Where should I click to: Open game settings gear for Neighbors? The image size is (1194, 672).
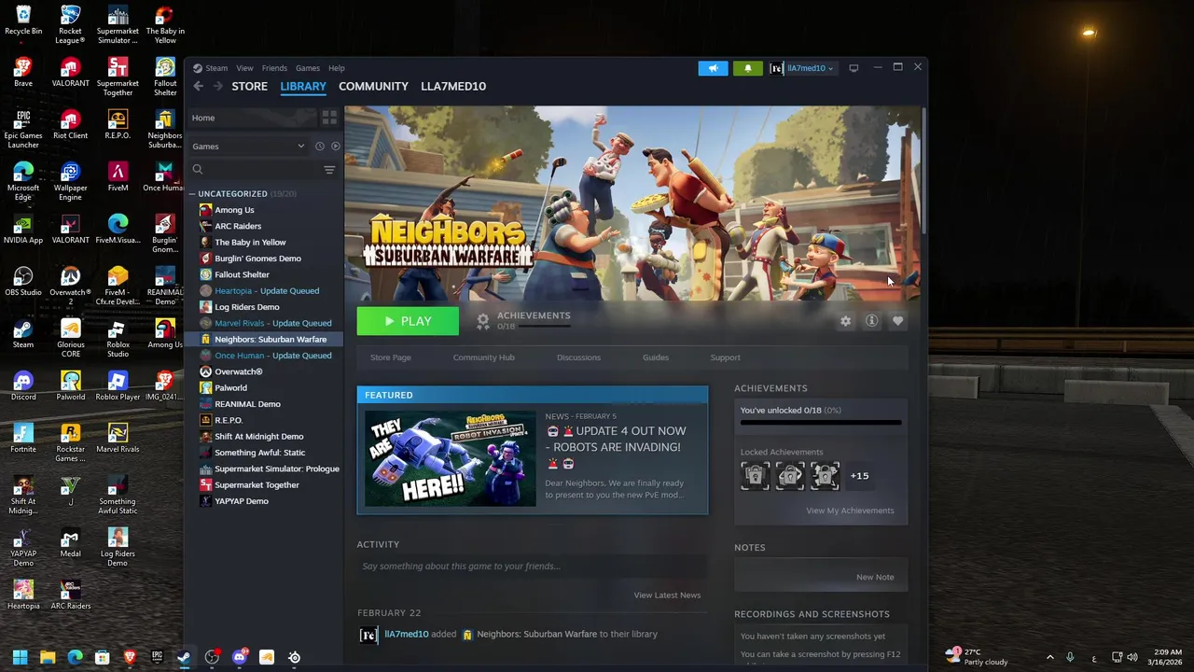coord(845,321)
